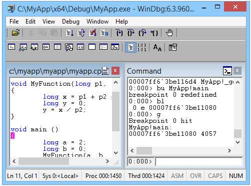Viewport: 251px width, 186px height.
Task: Click source pane scroll right arrow
Action: click(x=107, y=161)
